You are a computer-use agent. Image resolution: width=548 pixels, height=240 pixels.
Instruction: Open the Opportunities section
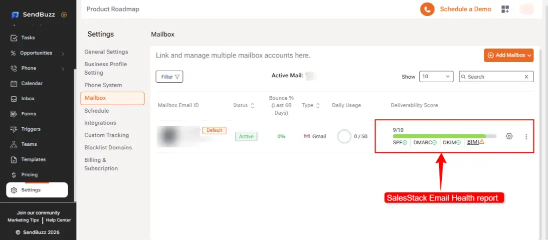pos(37,53)
